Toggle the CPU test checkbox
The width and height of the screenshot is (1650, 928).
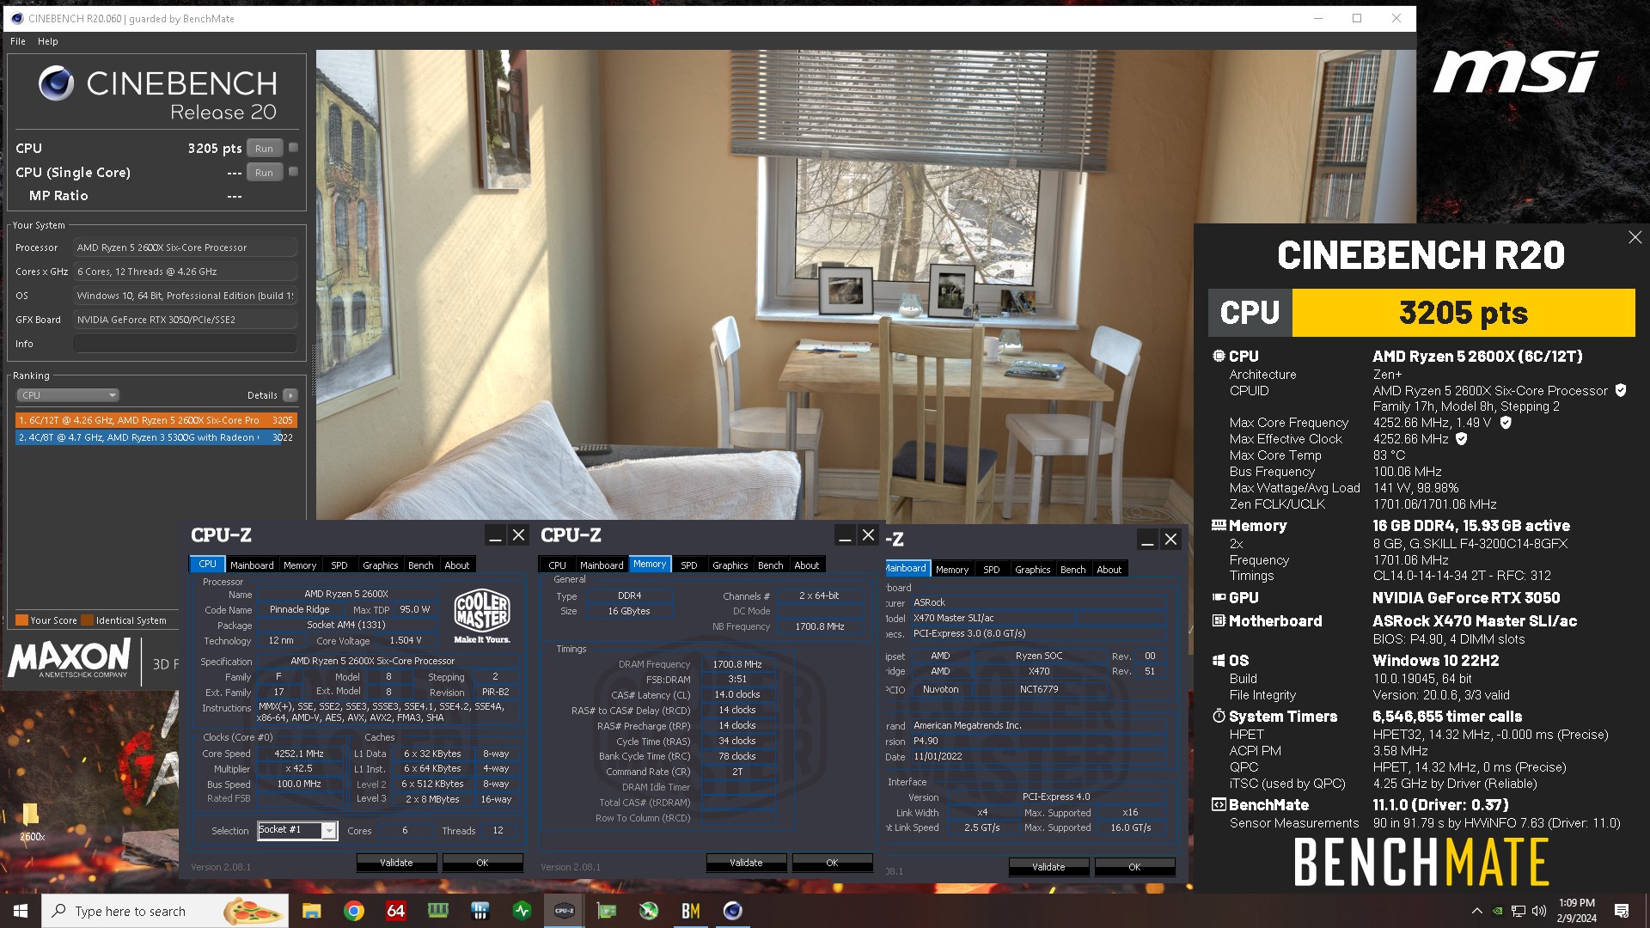pos(293,148)
